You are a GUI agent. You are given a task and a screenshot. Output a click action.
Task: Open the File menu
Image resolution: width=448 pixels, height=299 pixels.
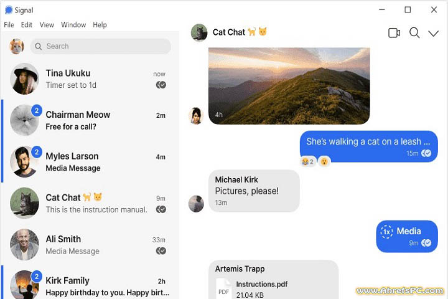[x=9, y=25]
